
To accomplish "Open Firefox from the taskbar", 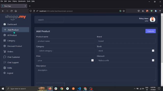I will point(50,89).
